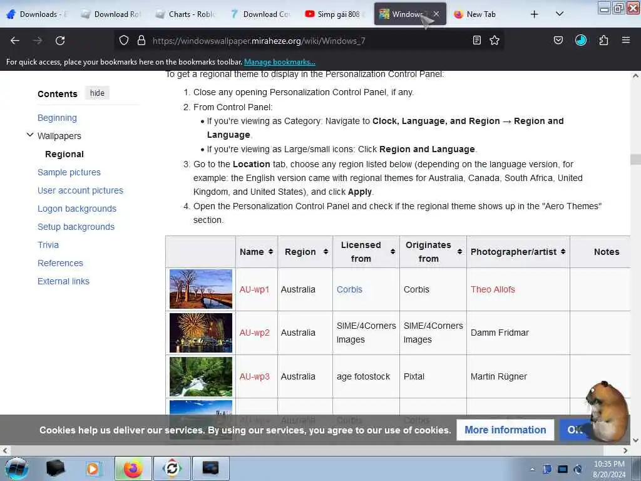This screenshot has width=641, height=481.
Task: Open a new browser tab
Action: 535,14
